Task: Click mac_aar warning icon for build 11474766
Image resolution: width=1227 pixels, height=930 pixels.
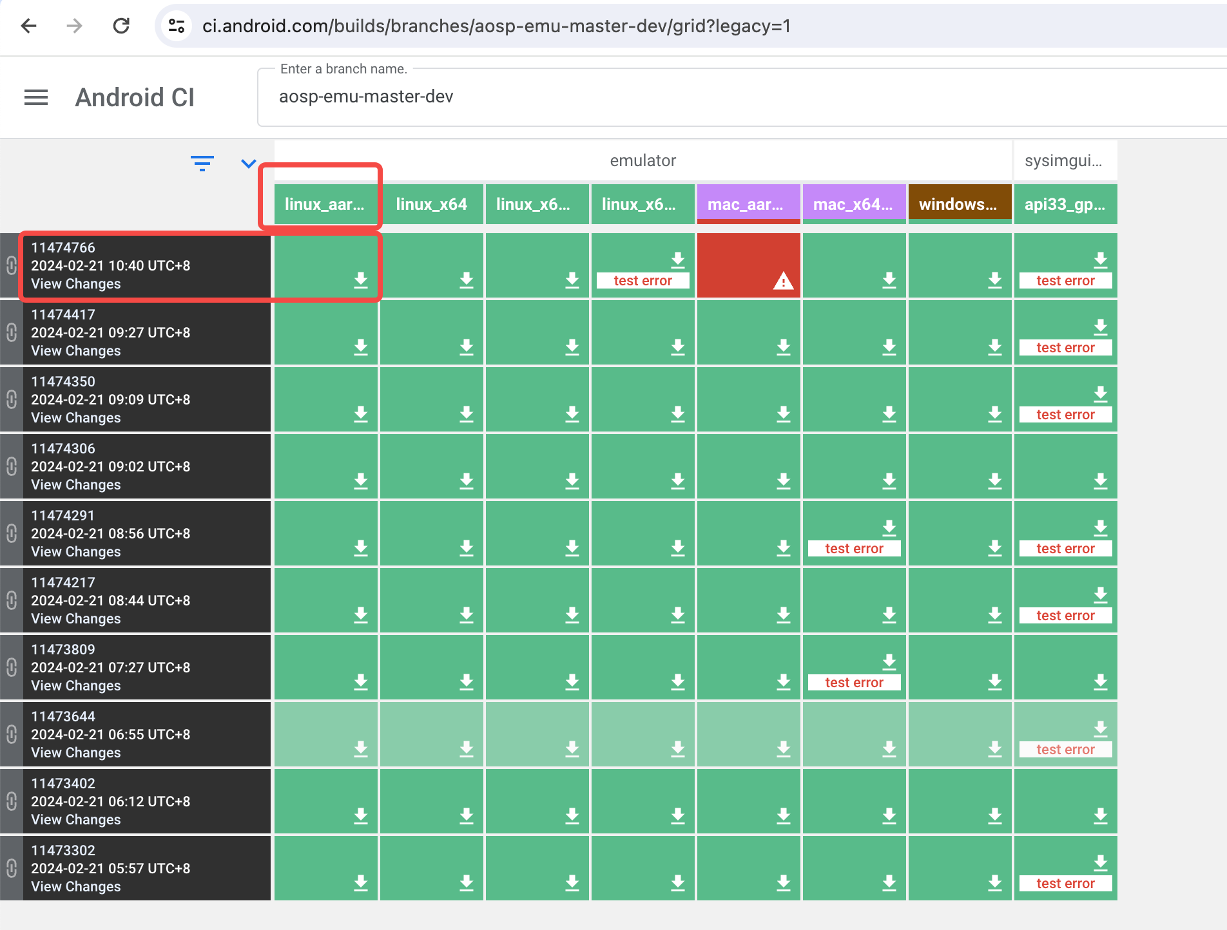Action: 784,281
